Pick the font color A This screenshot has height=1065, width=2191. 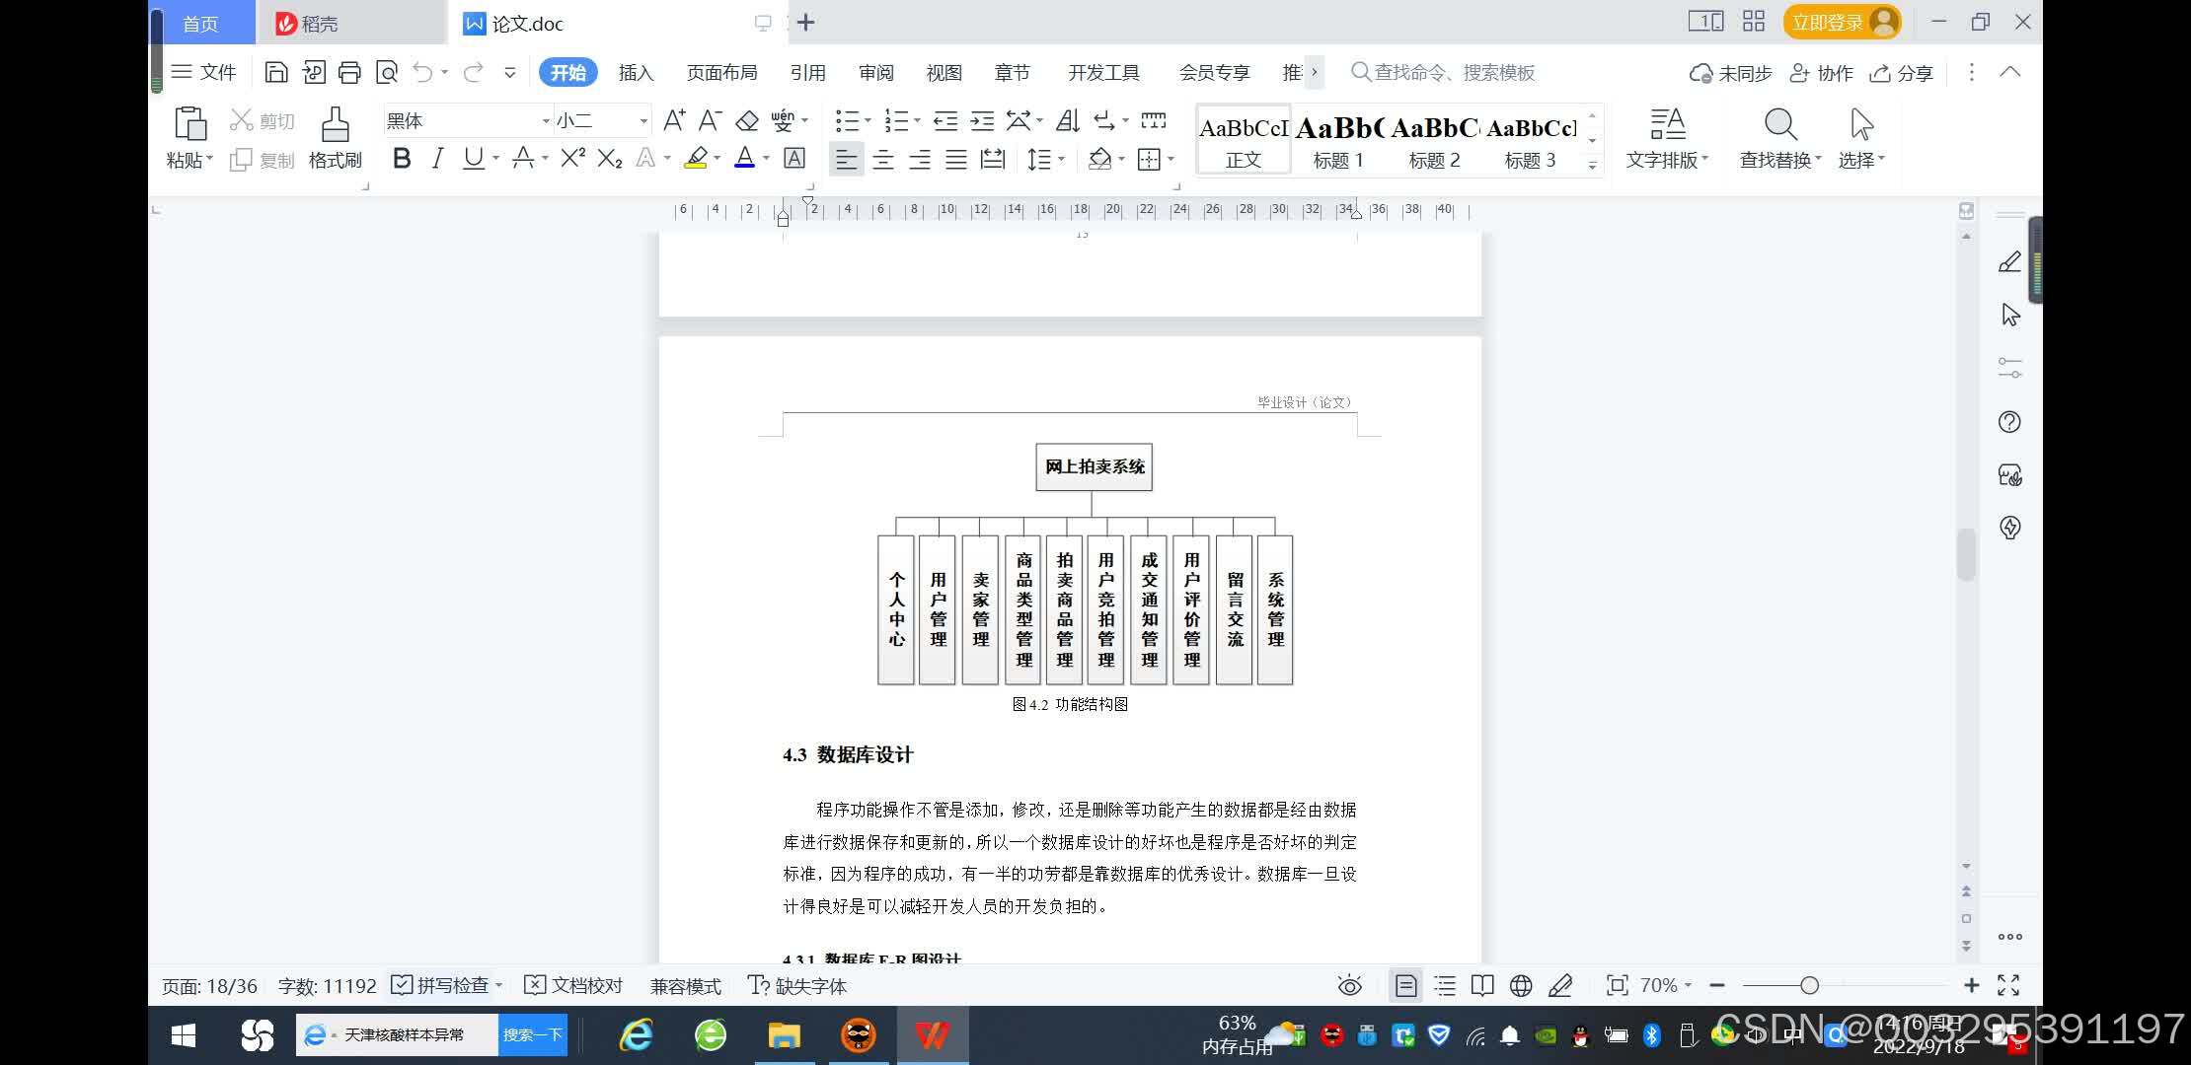745,158
